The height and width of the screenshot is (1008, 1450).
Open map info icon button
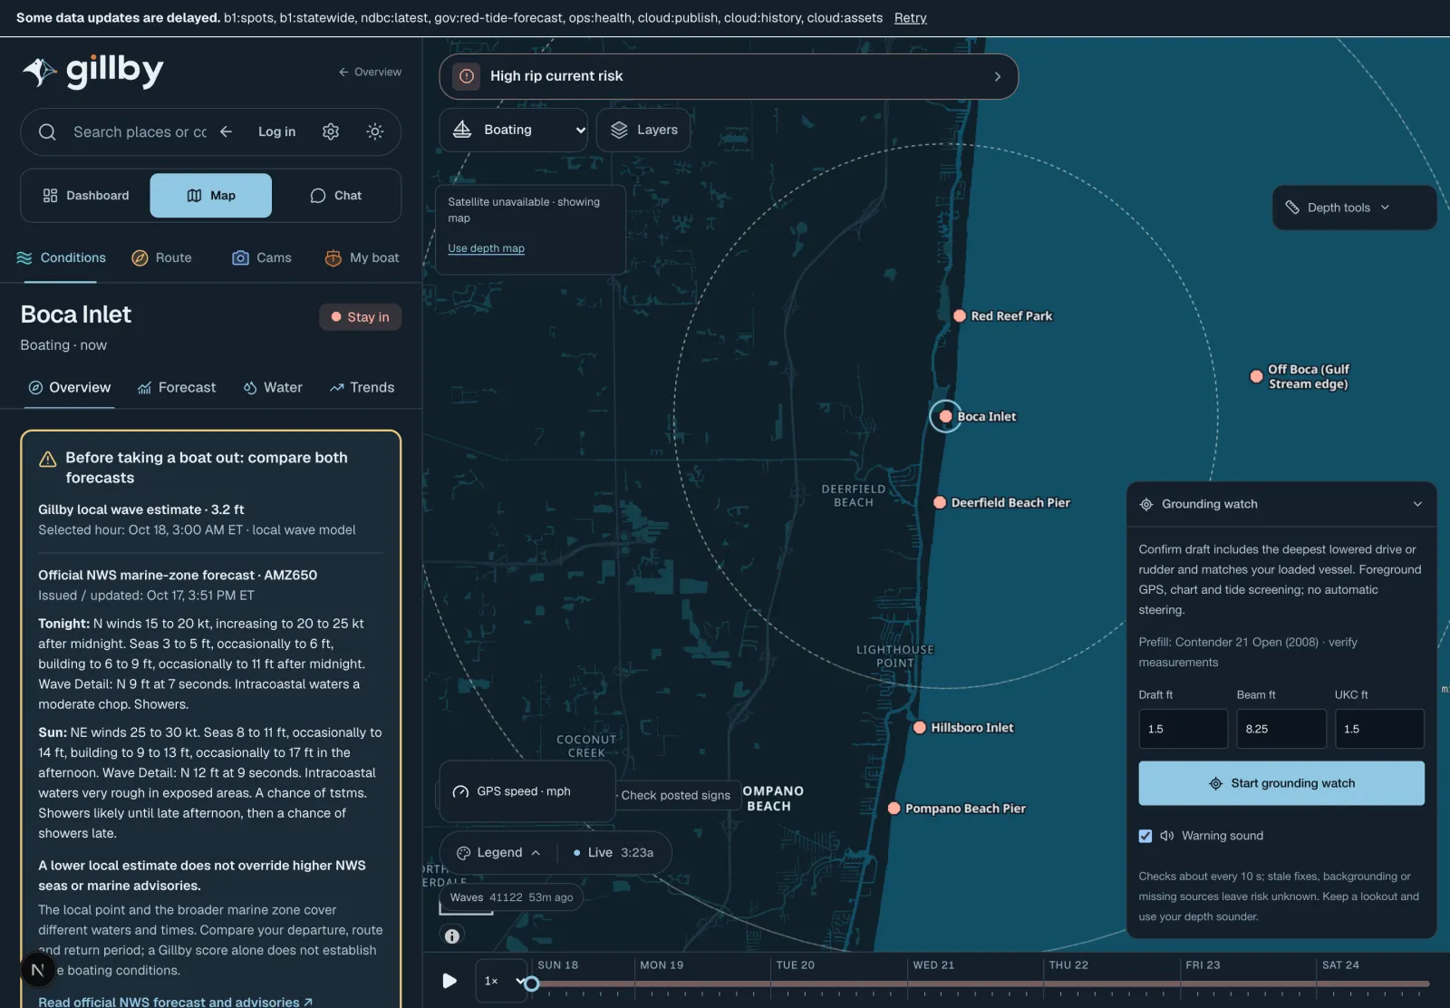pos(452,935)
